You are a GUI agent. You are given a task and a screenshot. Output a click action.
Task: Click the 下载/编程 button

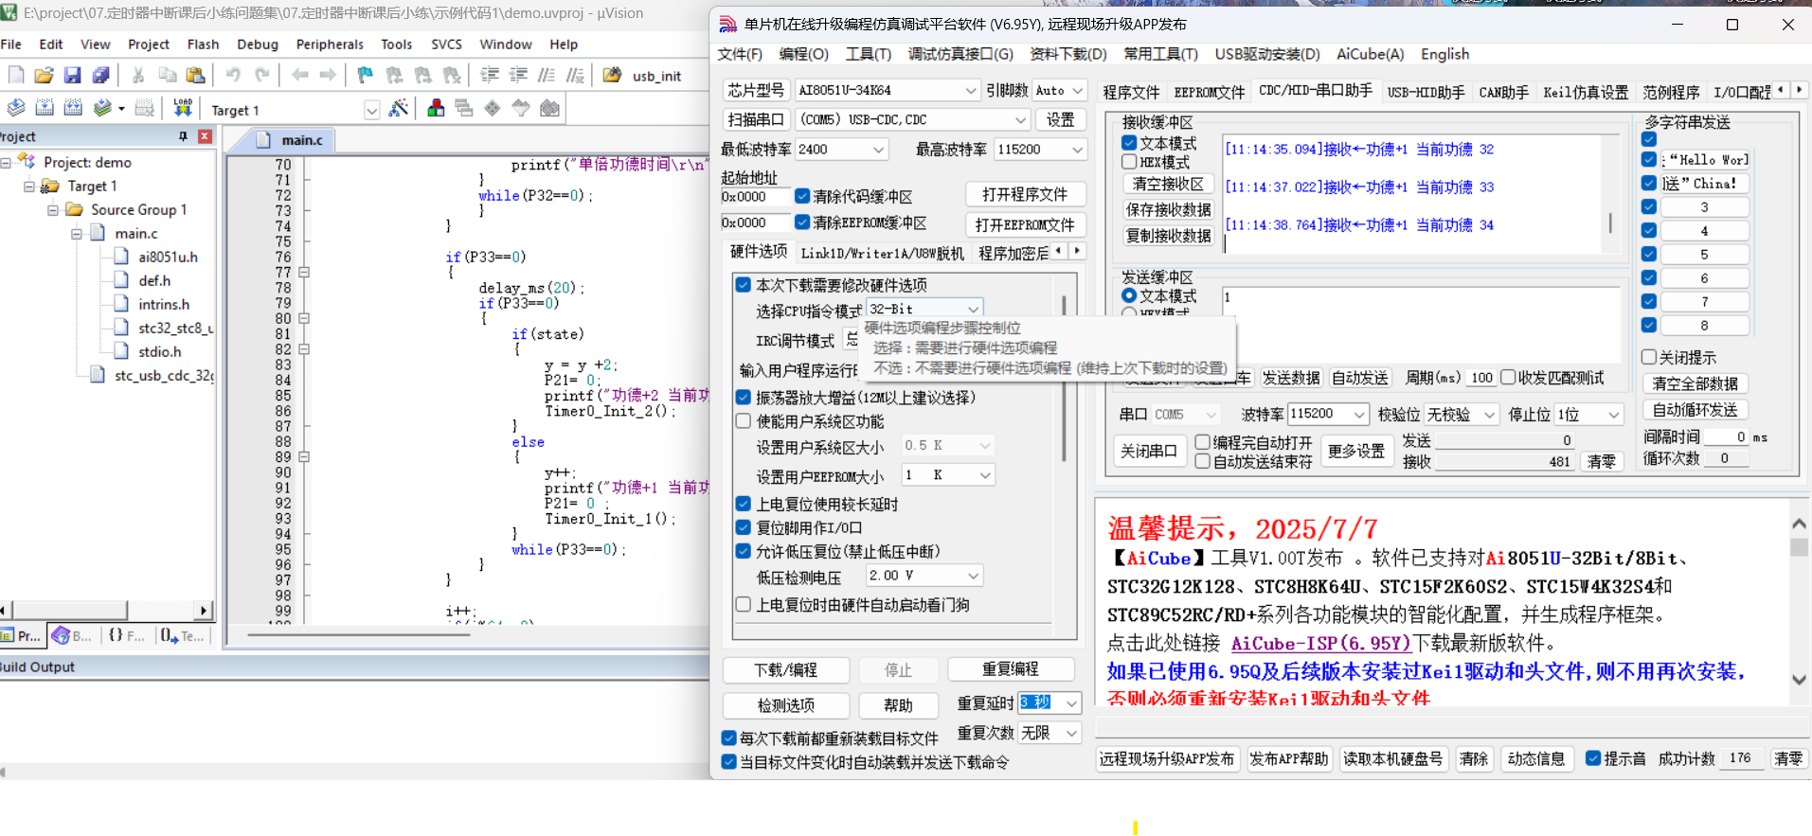click(x=785, y=669)
